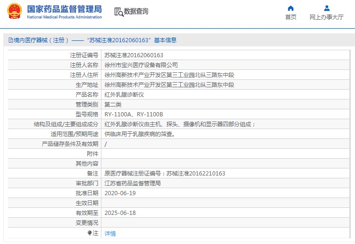Click National Medical Products Administration text

tap(64, 17)
